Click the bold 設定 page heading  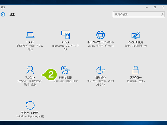(12, 14)
